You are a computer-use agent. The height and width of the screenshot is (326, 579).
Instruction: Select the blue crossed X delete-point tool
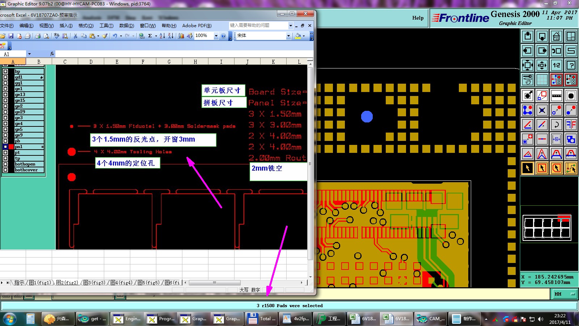click(x=542, y=110)
